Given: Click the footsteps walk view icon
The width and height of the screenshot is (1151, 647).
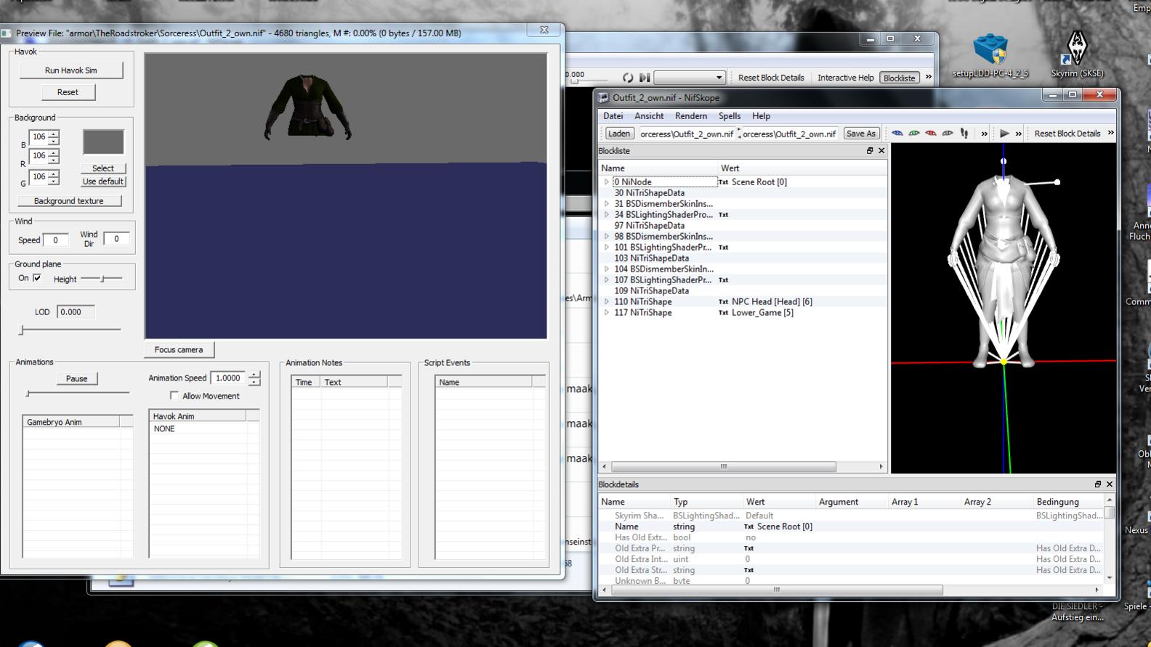Looking at the screenshot, I should point(964,134).
